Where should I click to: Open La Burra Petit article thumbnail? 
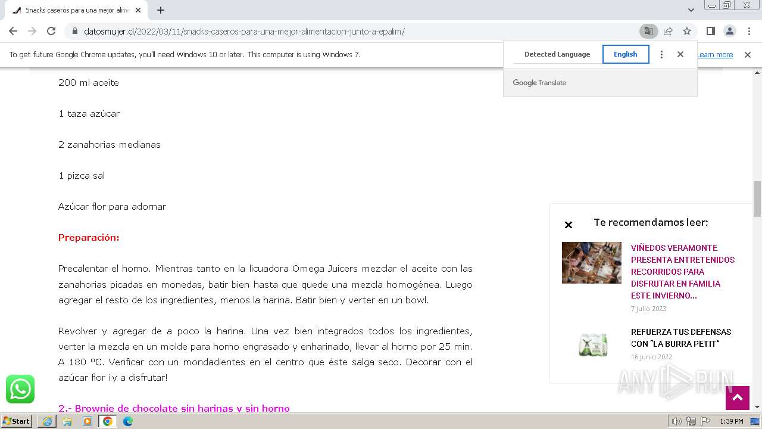(x=592, y=344)
